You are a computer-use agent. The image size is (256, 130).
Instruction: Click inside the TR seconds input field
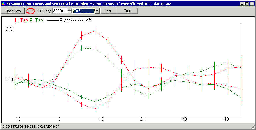(x=60, y=11)
